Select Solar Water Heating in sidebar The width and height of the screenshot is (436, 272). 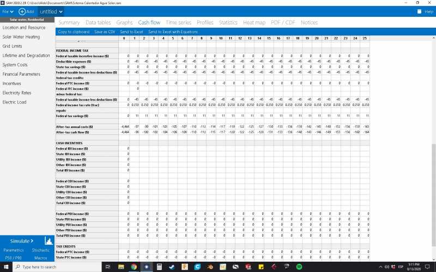21,37
